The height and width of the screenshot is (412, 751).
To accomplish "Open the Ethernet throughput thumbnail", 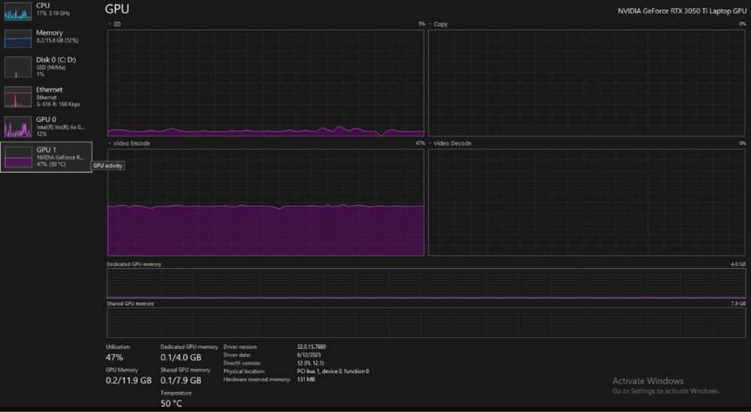I will point(18,97).
